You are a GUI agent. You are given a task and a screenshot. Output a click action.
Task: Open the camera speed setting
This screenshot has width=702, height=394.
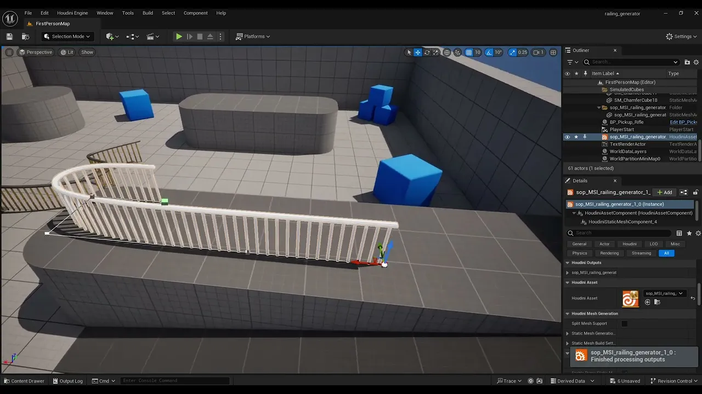(539, 53)
